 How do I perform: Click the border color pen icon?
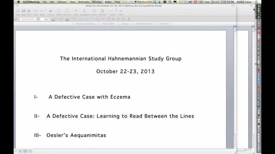point(53,19)
